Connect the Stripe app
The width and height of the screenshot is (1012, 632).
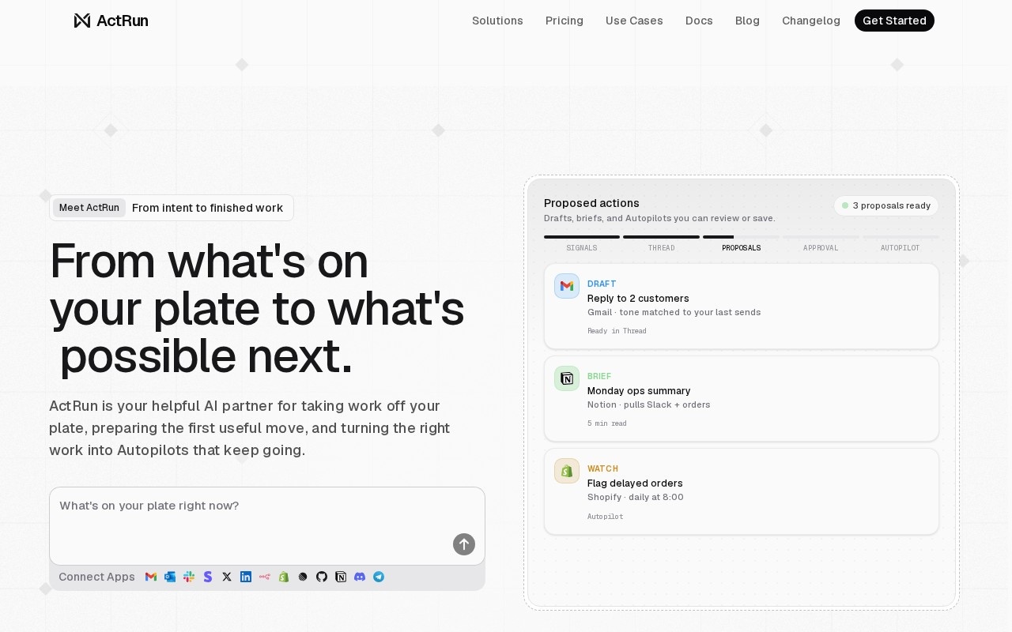click(208, 577)
